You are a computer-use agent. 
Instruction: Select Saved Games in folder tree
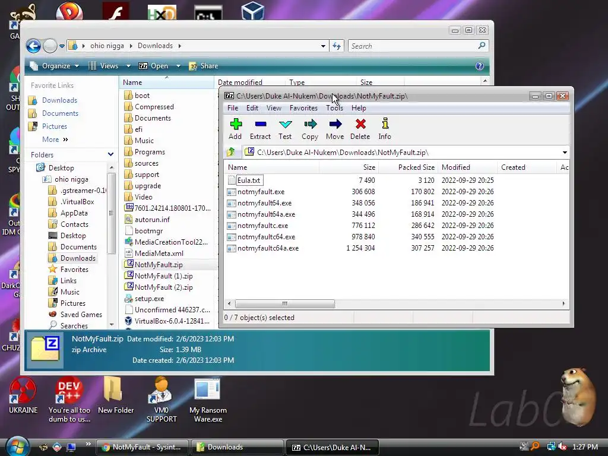click(x=81, y=315)
